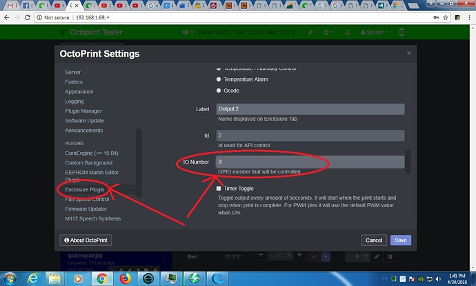Open Logging settings
This screenshot has width=476, height=286.
(75, 102)
